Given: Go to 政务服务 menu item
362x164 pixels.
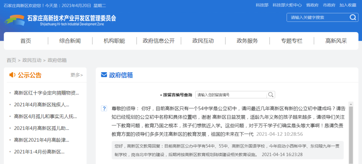Looking at the screenshot, I should point(247,41).
